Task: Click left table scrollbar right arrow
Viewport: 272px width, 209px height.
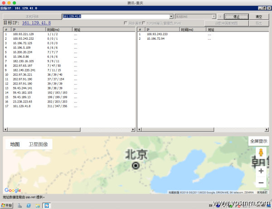Action: tap(133, 130)
